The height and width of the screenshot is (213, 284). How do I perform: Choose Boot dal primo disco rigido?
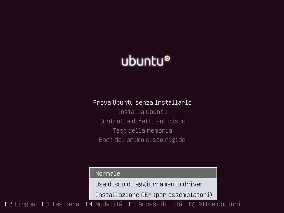pyautogui.click(x=142, y=140)
